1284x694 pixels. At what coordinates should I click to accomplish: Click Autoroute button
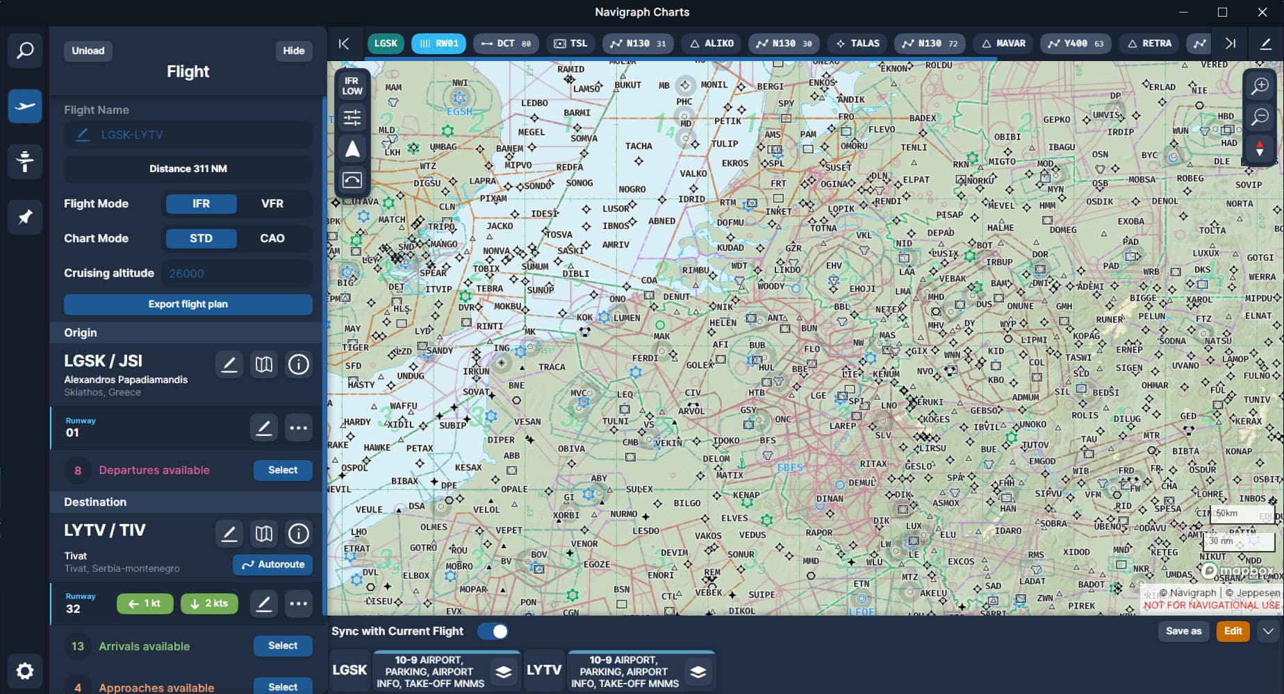point(273,564)
